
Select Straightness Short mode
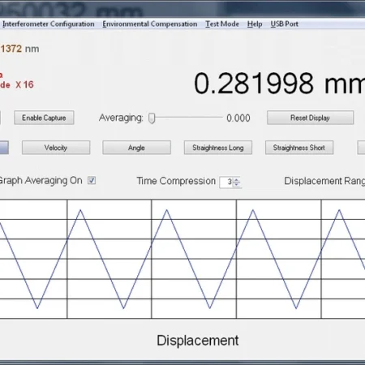[x=299, y=148]
